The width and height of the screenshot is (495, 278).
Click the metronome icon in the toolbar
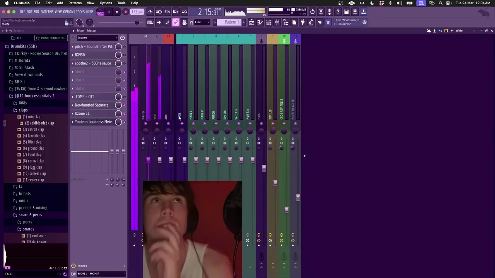pos(150,12)
